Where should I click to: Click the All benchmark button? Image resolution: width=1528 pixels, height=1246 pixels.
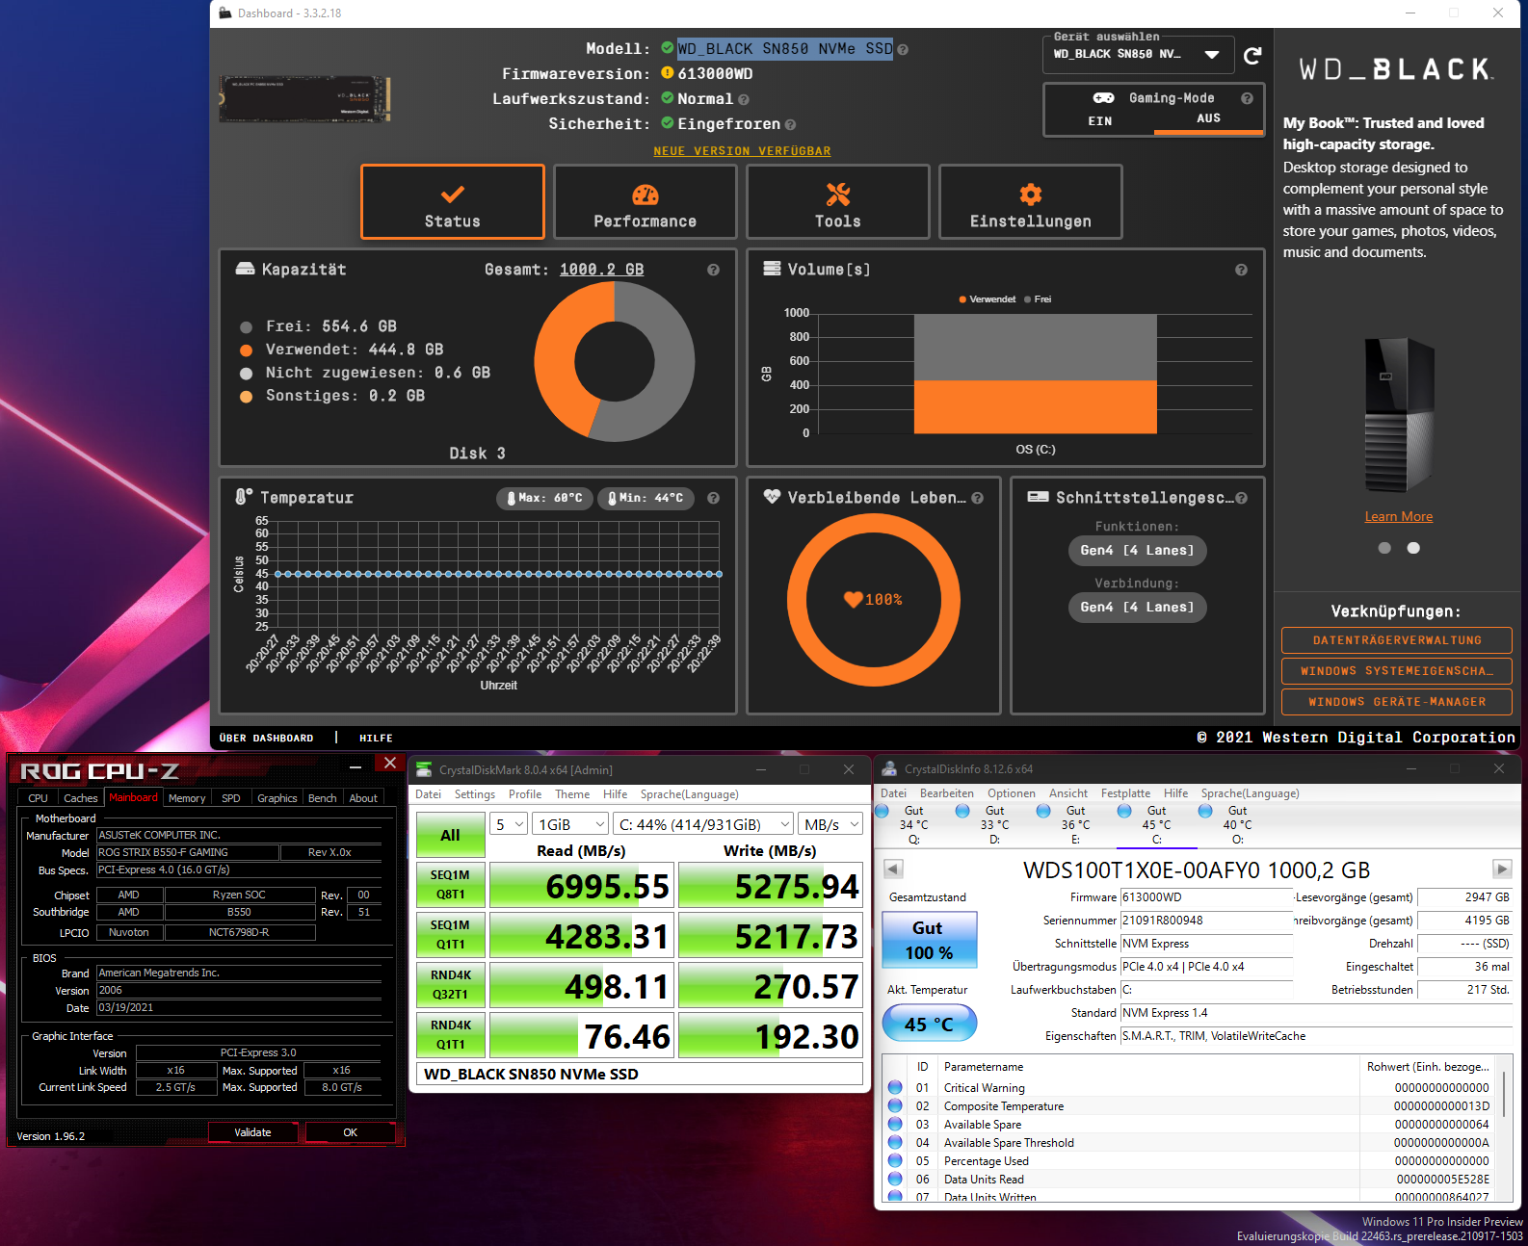click(x=450, y=835)
